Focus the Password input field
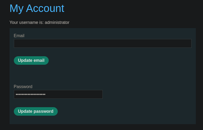 58,94
